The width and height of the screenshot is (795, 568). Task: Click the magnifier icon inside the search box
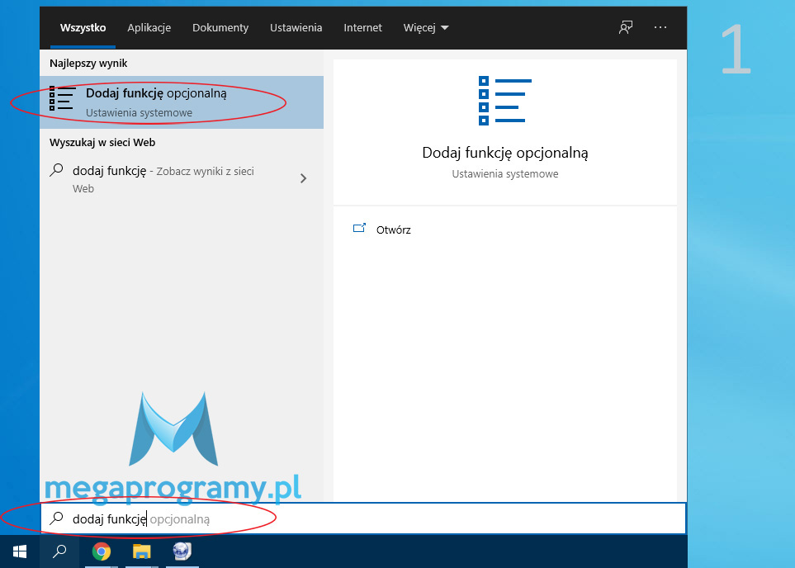(x=56, y=518)
